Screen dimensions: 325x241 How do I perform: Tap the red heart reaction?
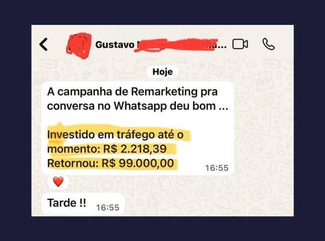tap(58, 181)
